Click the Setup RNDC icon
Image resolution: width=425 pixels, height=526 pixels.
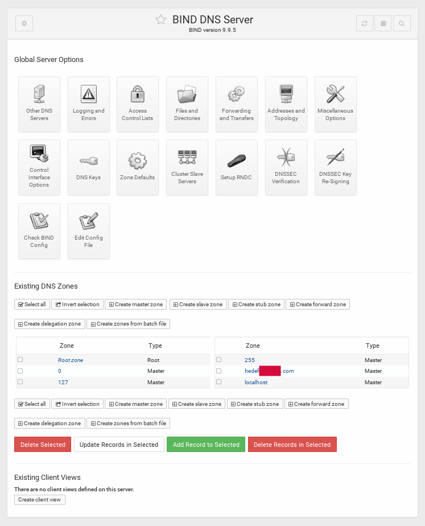pos(236,167)
